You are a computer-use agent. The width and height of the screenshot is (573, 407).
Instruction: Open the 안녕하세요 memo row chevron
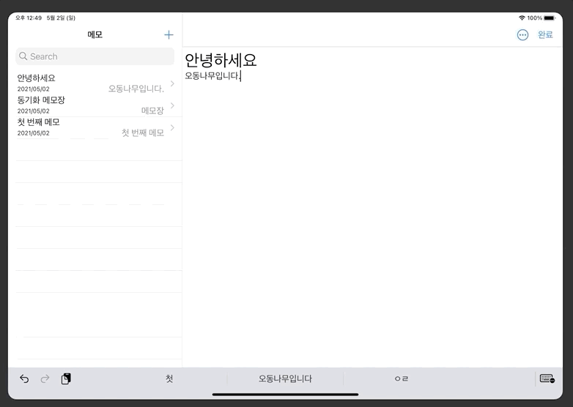coord(172,83)
